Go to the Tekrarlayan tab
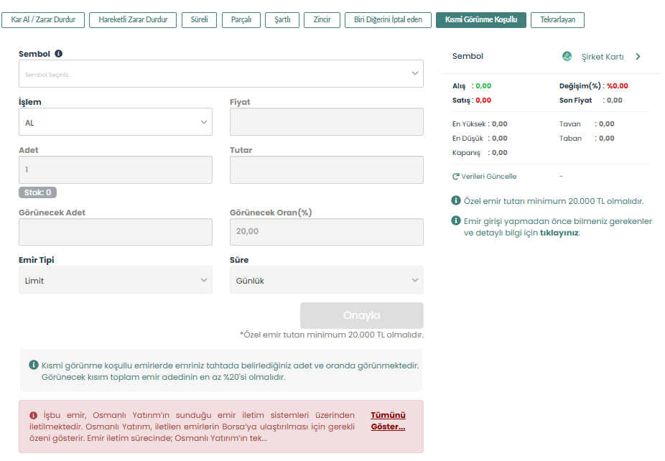Viewport: 665px width, 461px height. coord(557,20)
